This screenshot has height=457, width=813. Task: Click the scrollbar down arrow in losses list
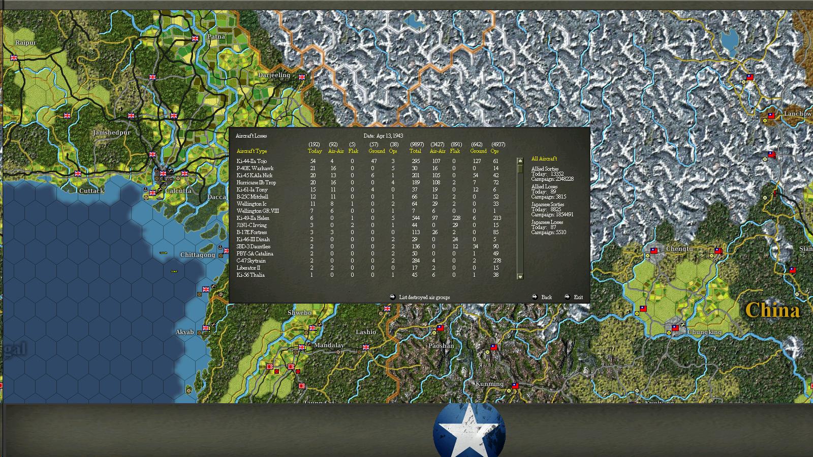click(x=520, y=276)
